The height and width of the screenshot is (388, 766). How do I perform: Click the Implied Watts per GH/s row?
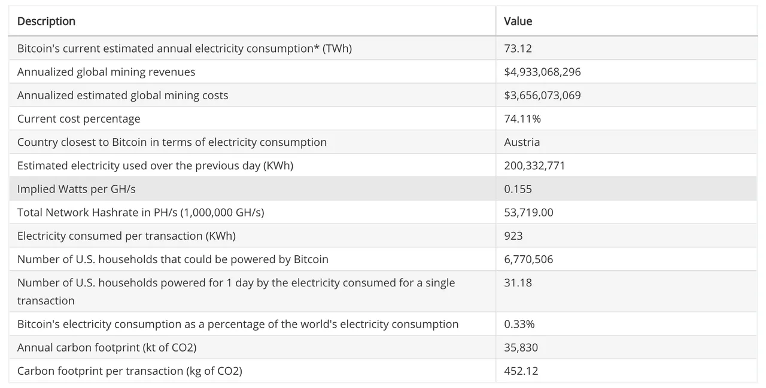pyautogui.click(x=76, y=189)
